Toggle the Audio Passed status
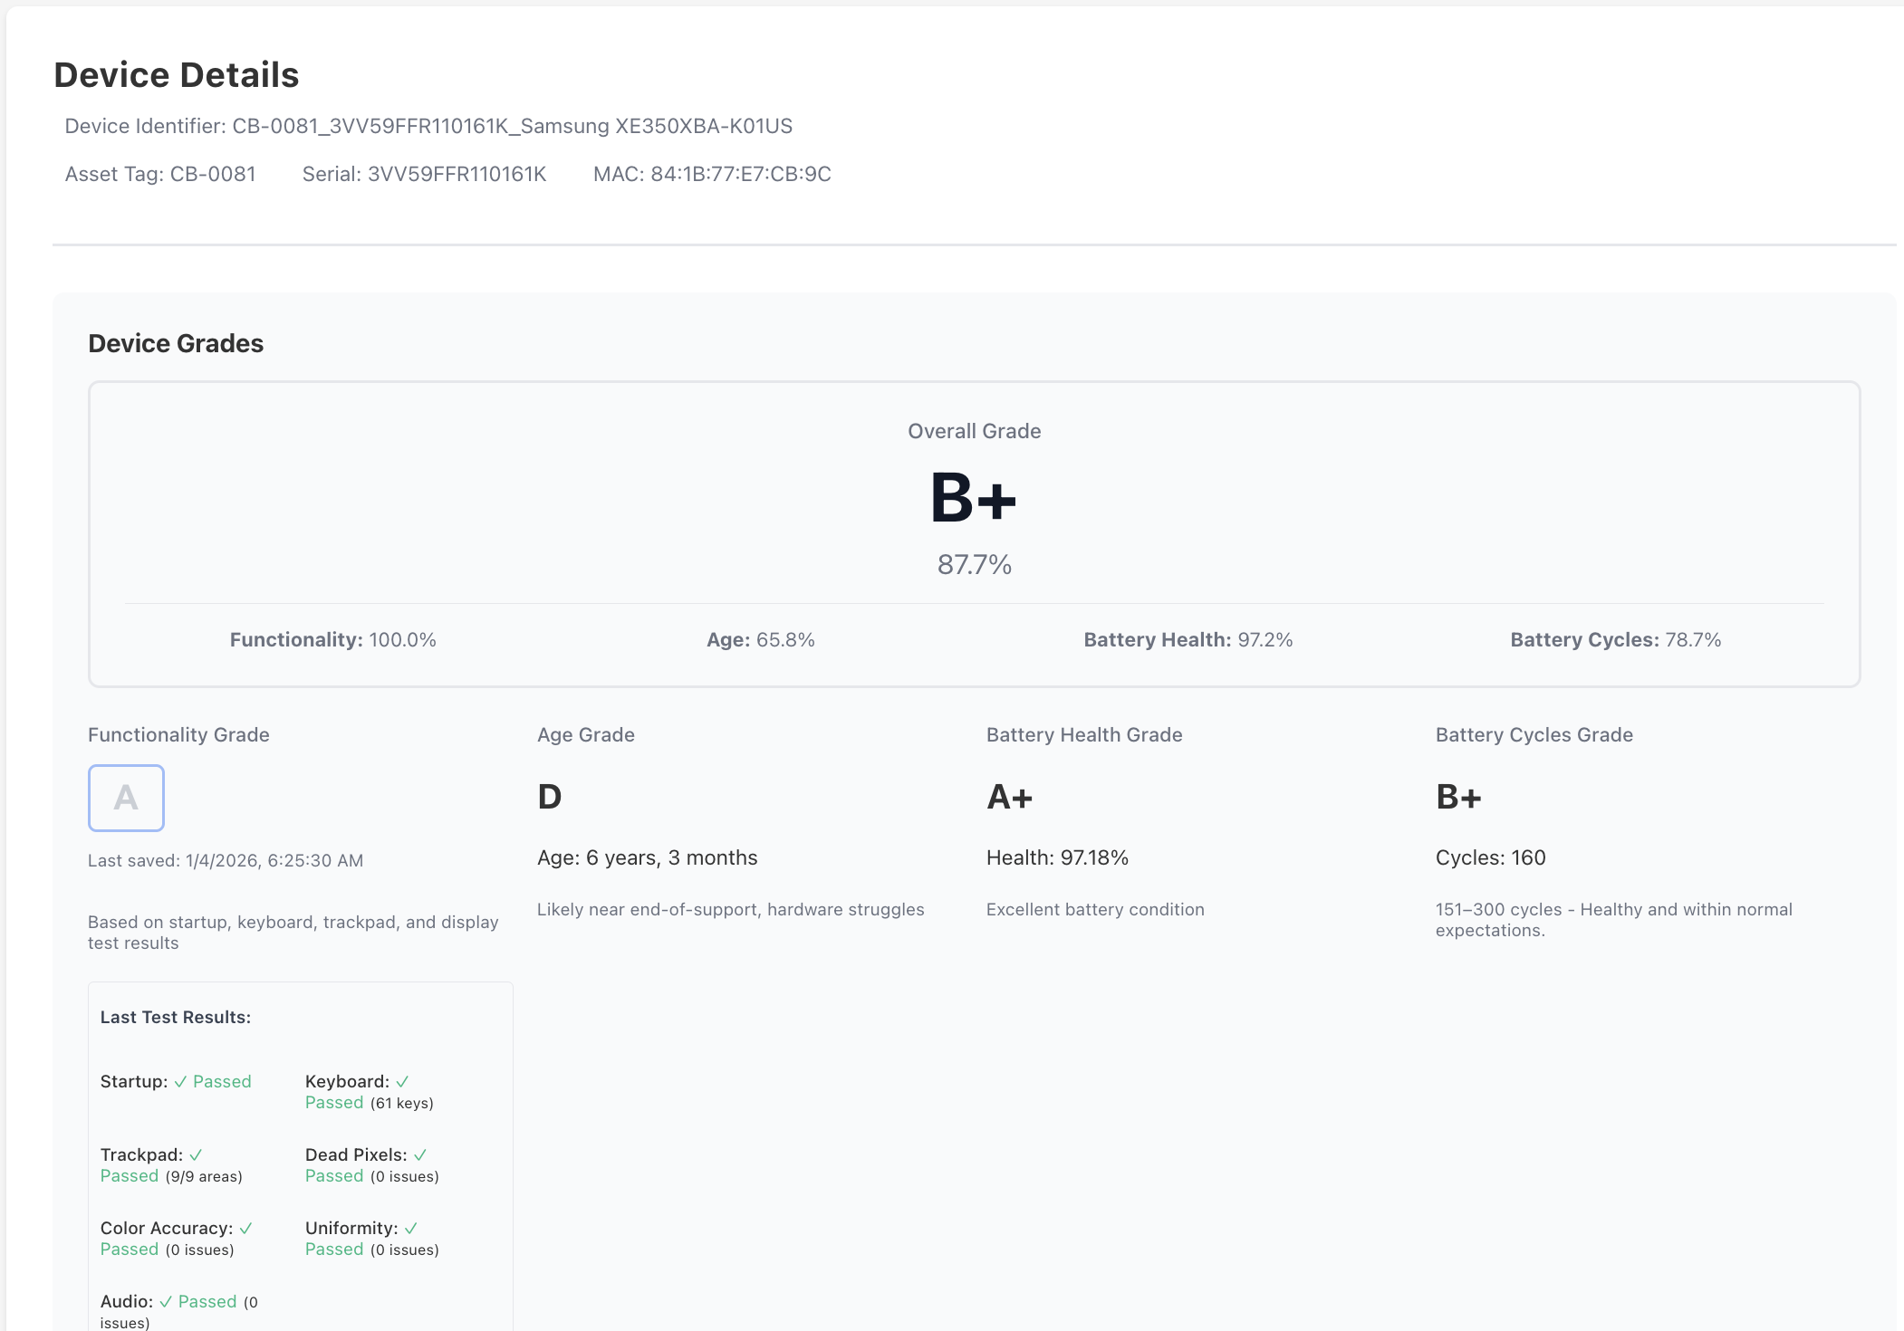The image size is (1904, 1331). click(207, 1301)
